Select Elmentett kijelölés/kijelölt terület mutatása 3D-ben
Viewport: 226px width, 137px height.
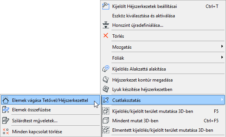click(163, 130)
